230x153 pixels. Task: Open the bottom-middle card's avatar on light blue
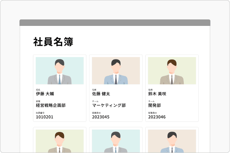(x=116, y=141)
